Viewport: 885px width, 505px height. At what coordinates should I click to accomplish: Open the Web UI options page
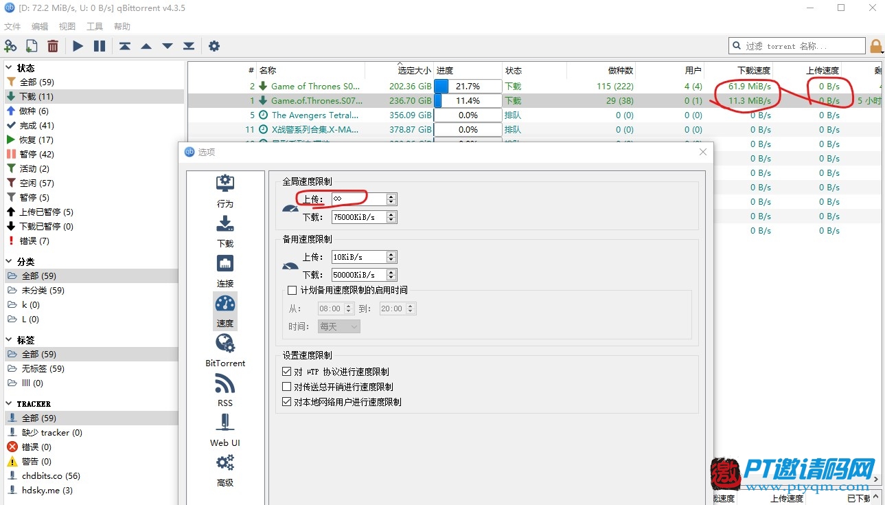coord(225,430)
